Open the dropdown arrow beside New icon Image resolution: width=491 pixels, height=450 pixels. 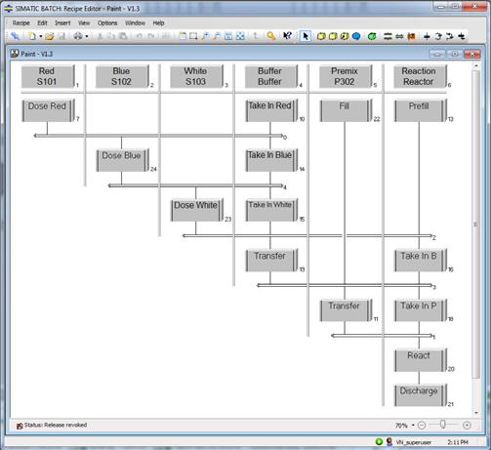[x=41, y=36]
